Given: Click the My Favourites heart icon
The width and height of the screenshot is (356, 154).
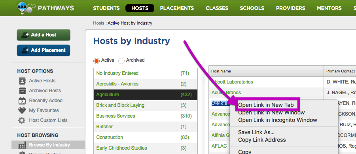Looking at the screenshot, I should click(x=22, y=110).
